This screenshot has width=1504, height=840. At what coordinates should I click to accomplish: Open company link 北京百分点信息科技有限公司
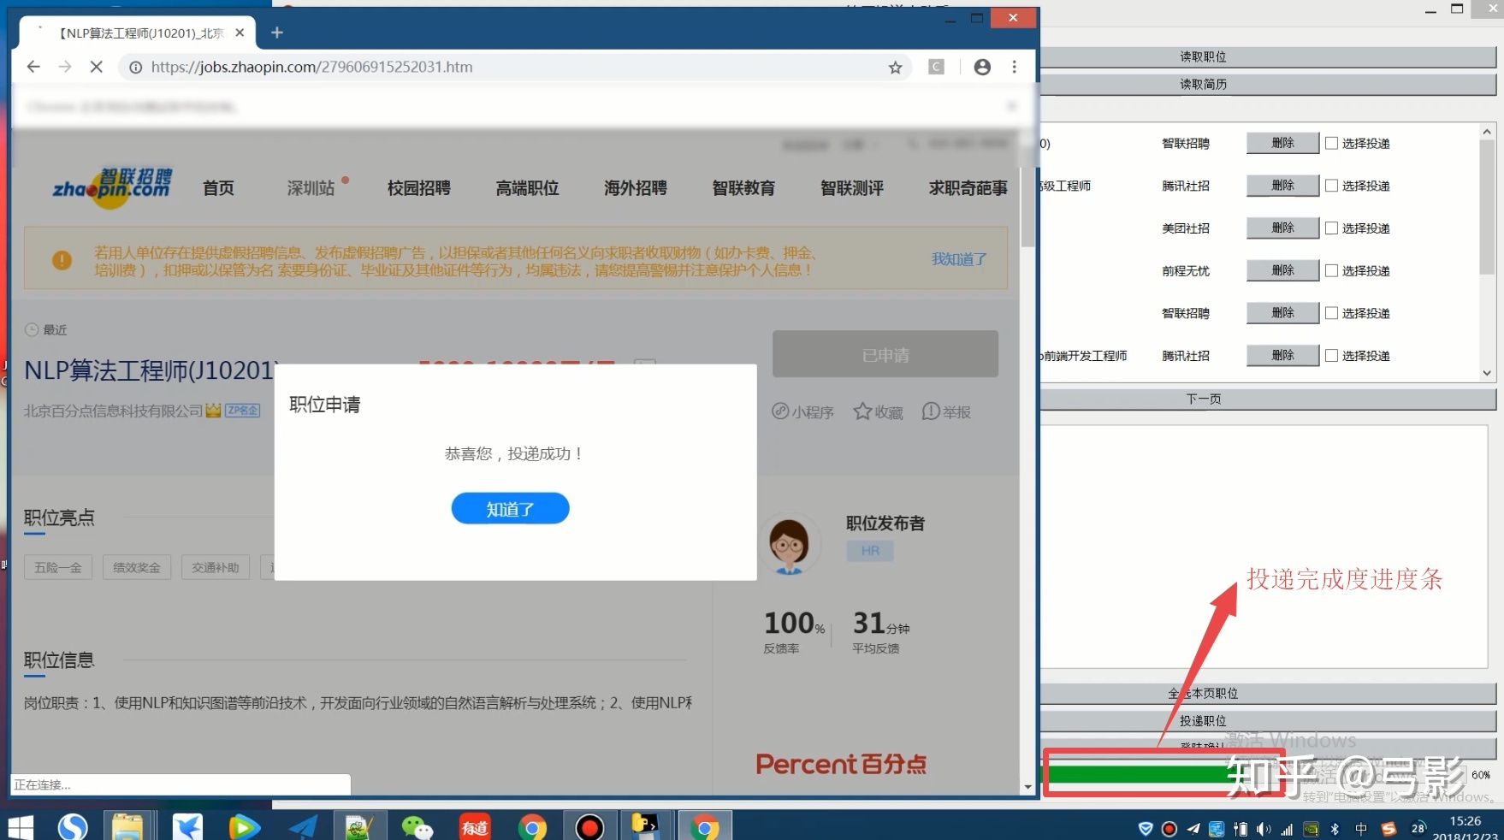[113, 411]
